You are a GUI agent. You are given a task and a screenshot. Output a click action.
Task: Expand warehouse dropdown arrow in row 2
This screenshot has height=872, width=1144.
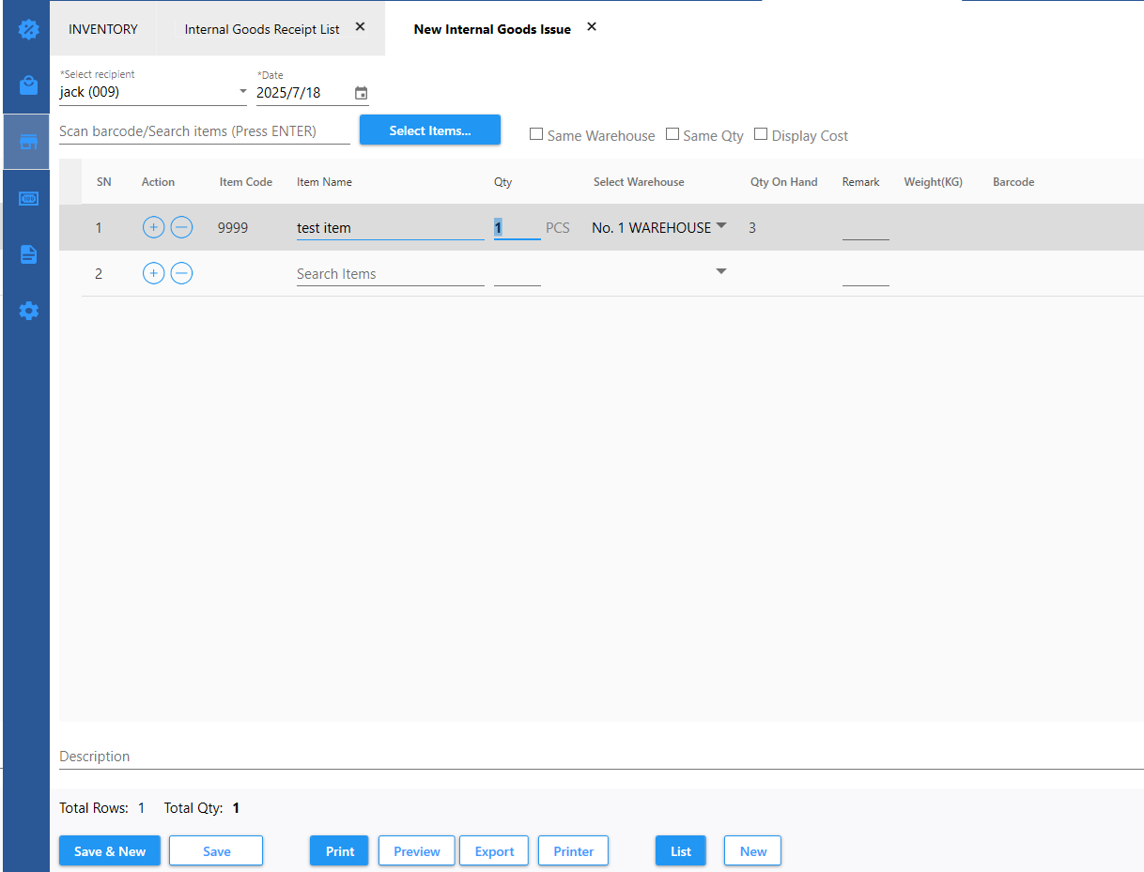(x=720, y=272)
